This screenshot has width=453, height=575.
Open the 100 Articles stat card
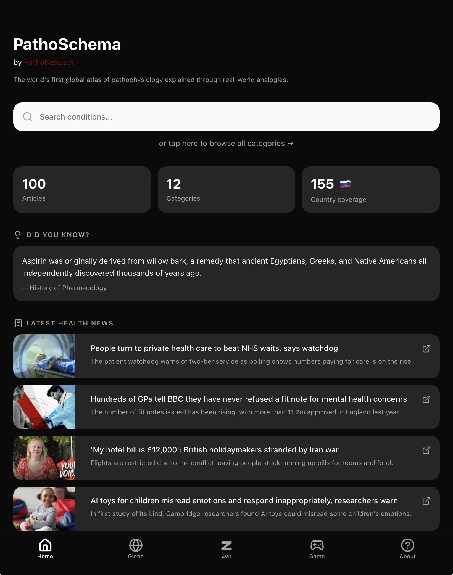[x=82, y=189]
